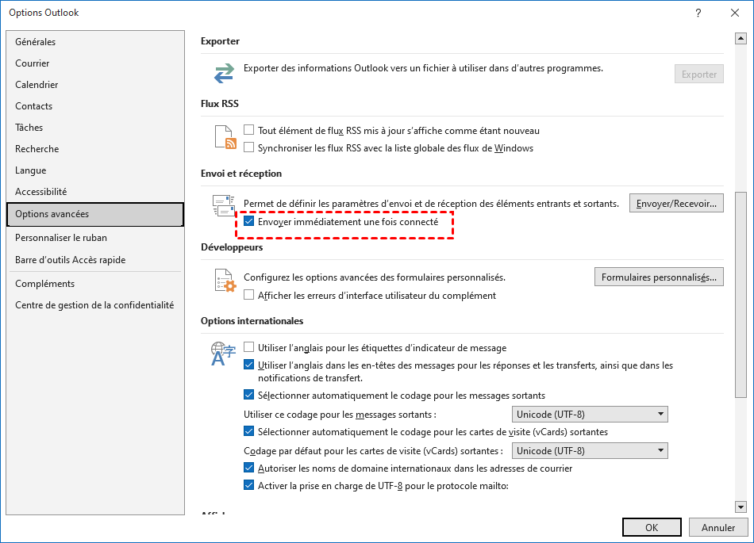Click the Exporter button

pos(698,74)
